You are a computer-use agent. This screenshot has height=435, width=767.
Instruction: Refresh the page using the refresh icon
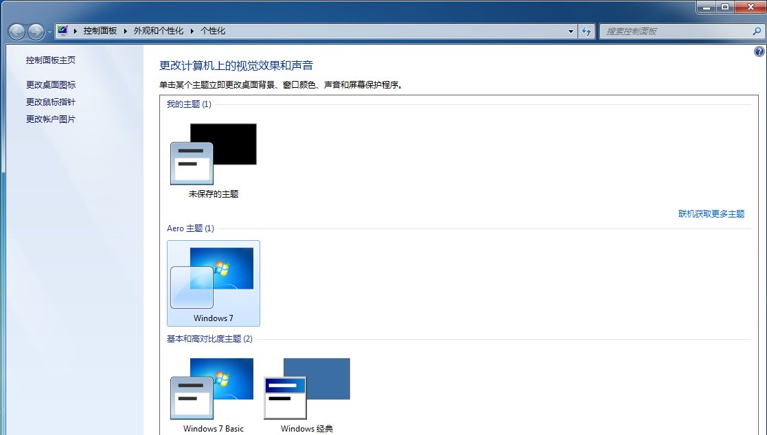587,32
